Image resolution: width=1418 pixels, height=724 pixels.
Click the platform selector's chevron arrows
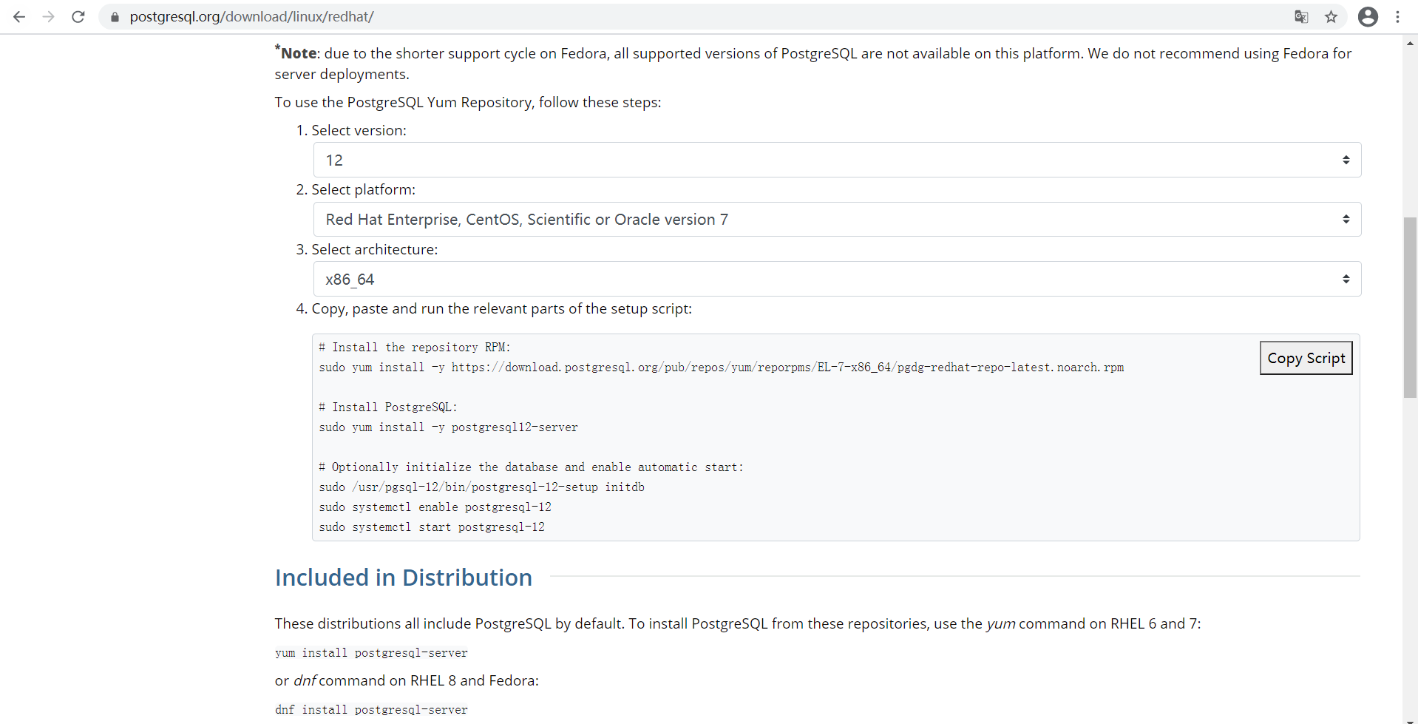pyautogui.click(x=1347, y=219)
